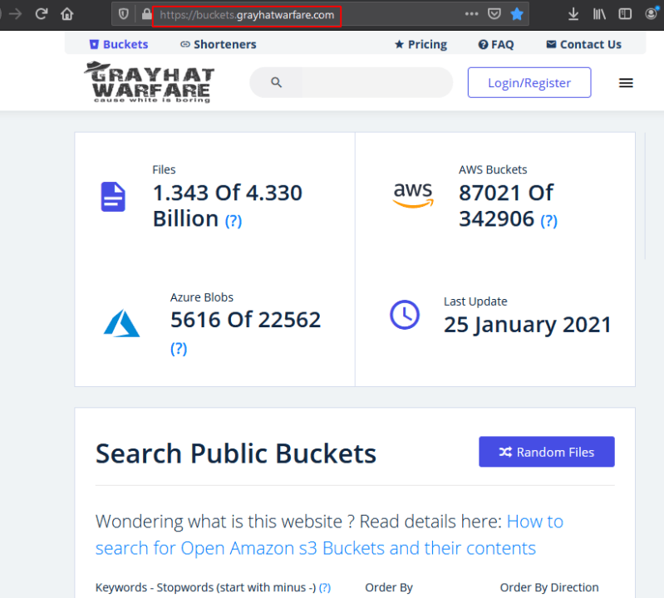Click the page vertical scrollbar
The height and width of the screenshot is (598, 664).
tap(646, 195)
